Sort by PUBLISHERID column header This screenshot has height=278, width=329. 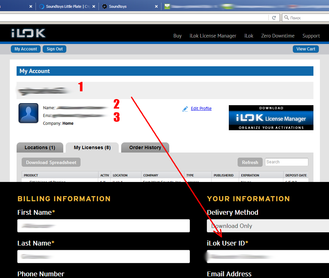(x=225, y=175)
